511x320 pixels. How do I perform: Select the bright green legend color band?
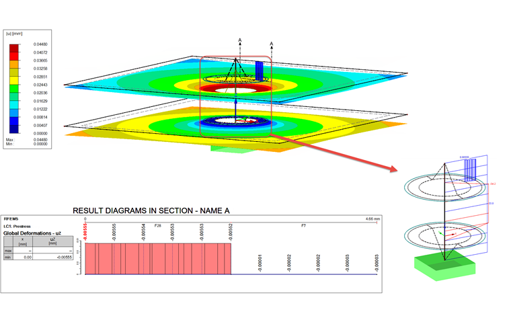click(14, 89)
